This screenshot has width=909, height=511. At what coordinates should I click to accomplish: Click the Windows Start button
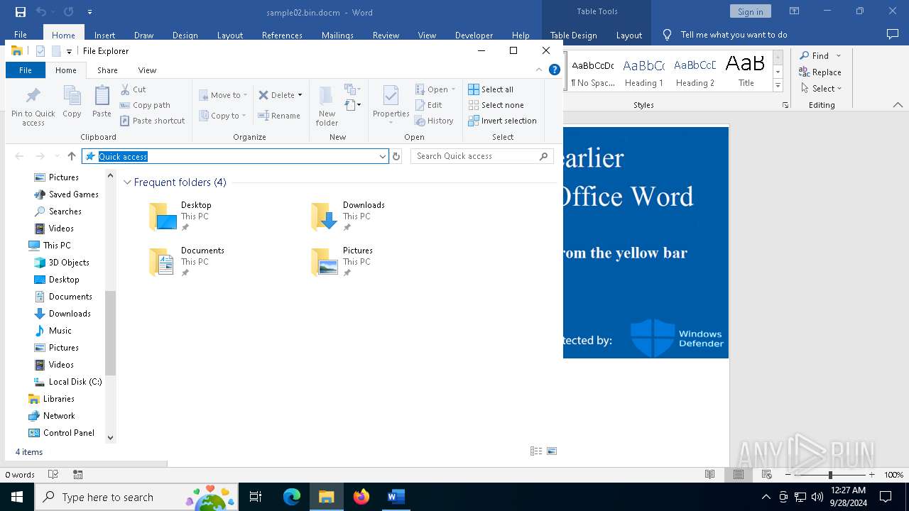pyautogui.click(x=16, y=497)
